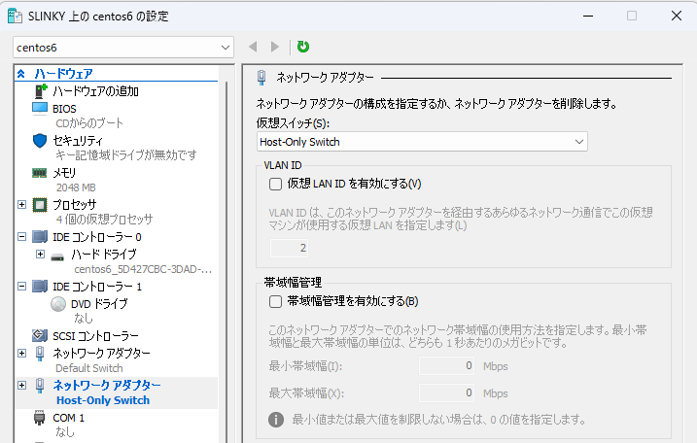The width and height of the screenshot is (697, 443).
Task: Select the Memory item
Action: pyautogui.click(x=64, y=173)
